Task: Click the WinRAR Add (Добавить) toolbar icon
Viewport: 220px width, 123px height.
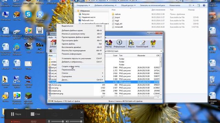Action: [53, 43]
